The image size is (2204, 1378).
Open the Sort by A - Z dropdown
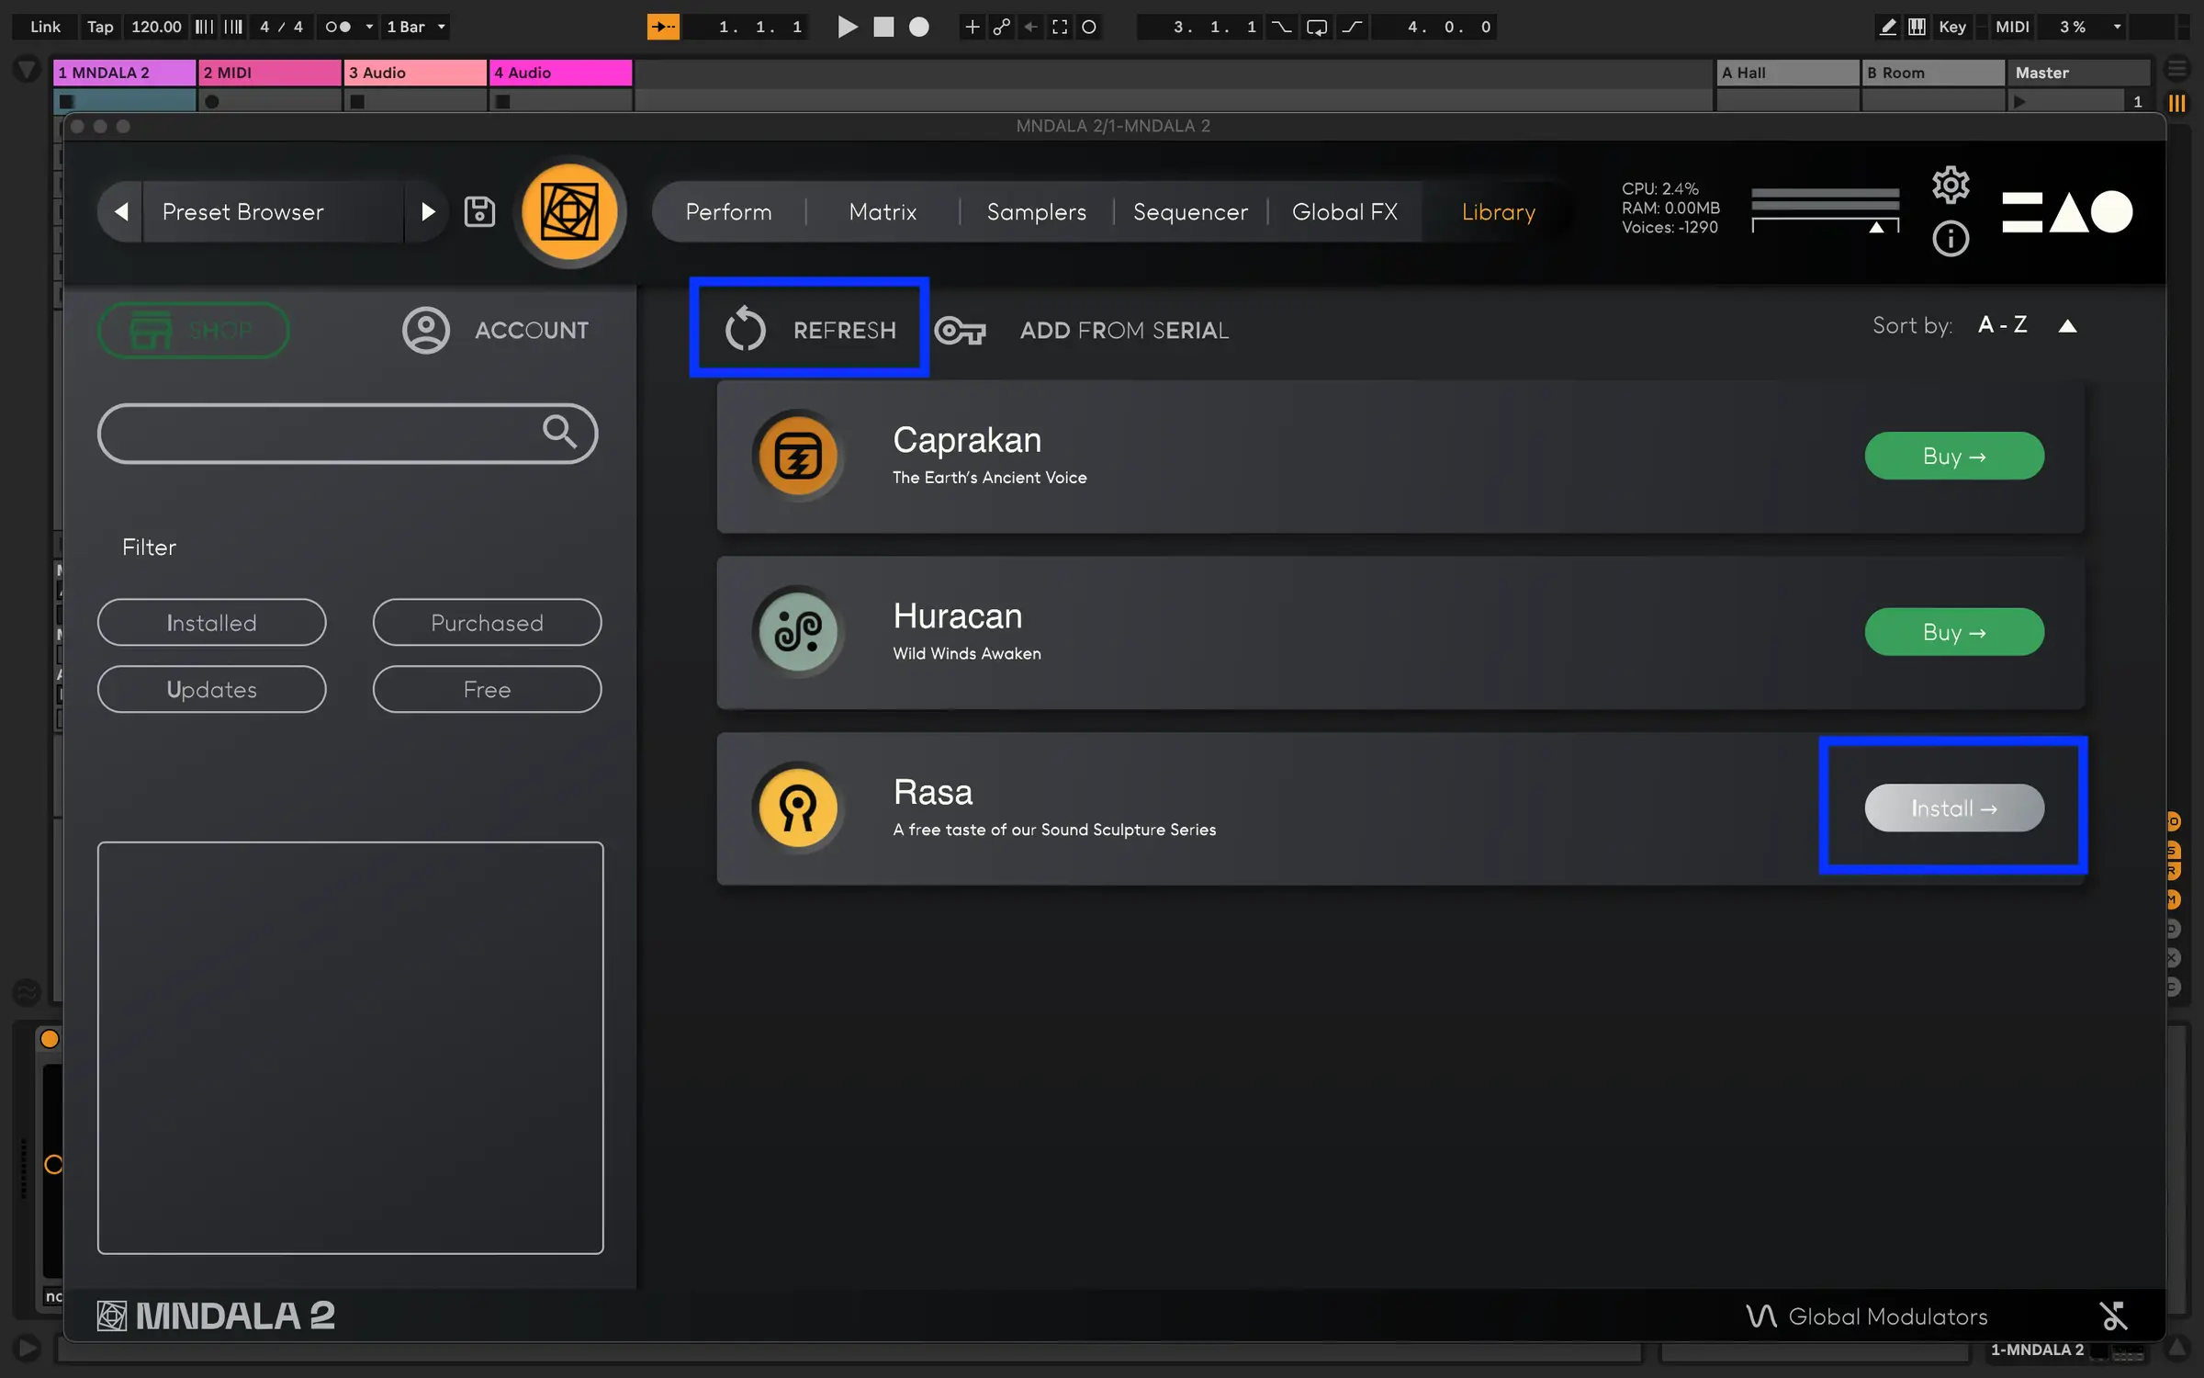tap(2002, 325)
